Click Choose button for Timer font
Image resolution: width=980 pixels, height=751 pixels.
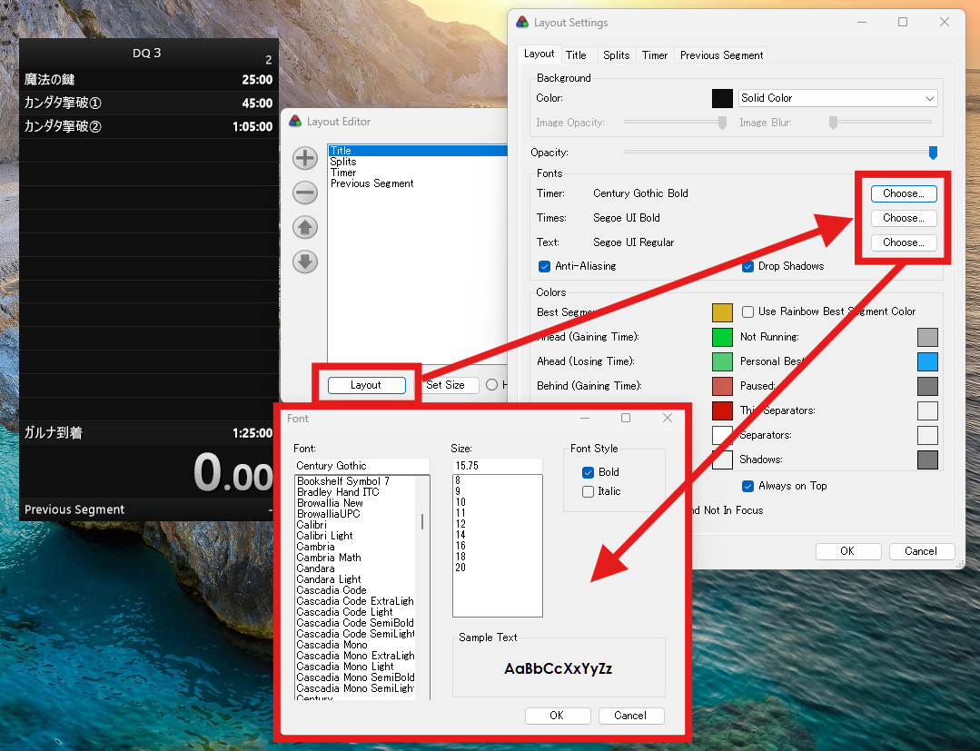(x=903, y=193)
